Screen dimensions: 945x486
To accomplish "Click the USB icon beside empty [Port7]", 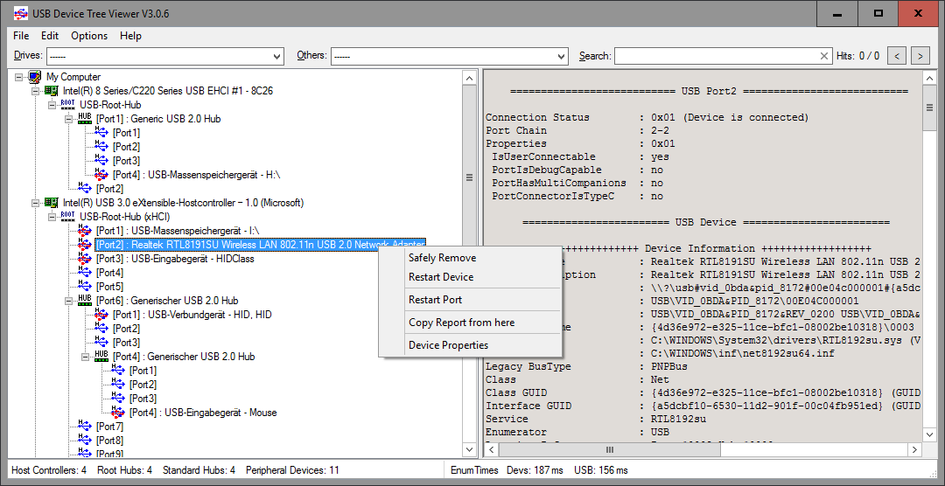I will (85, 427).
